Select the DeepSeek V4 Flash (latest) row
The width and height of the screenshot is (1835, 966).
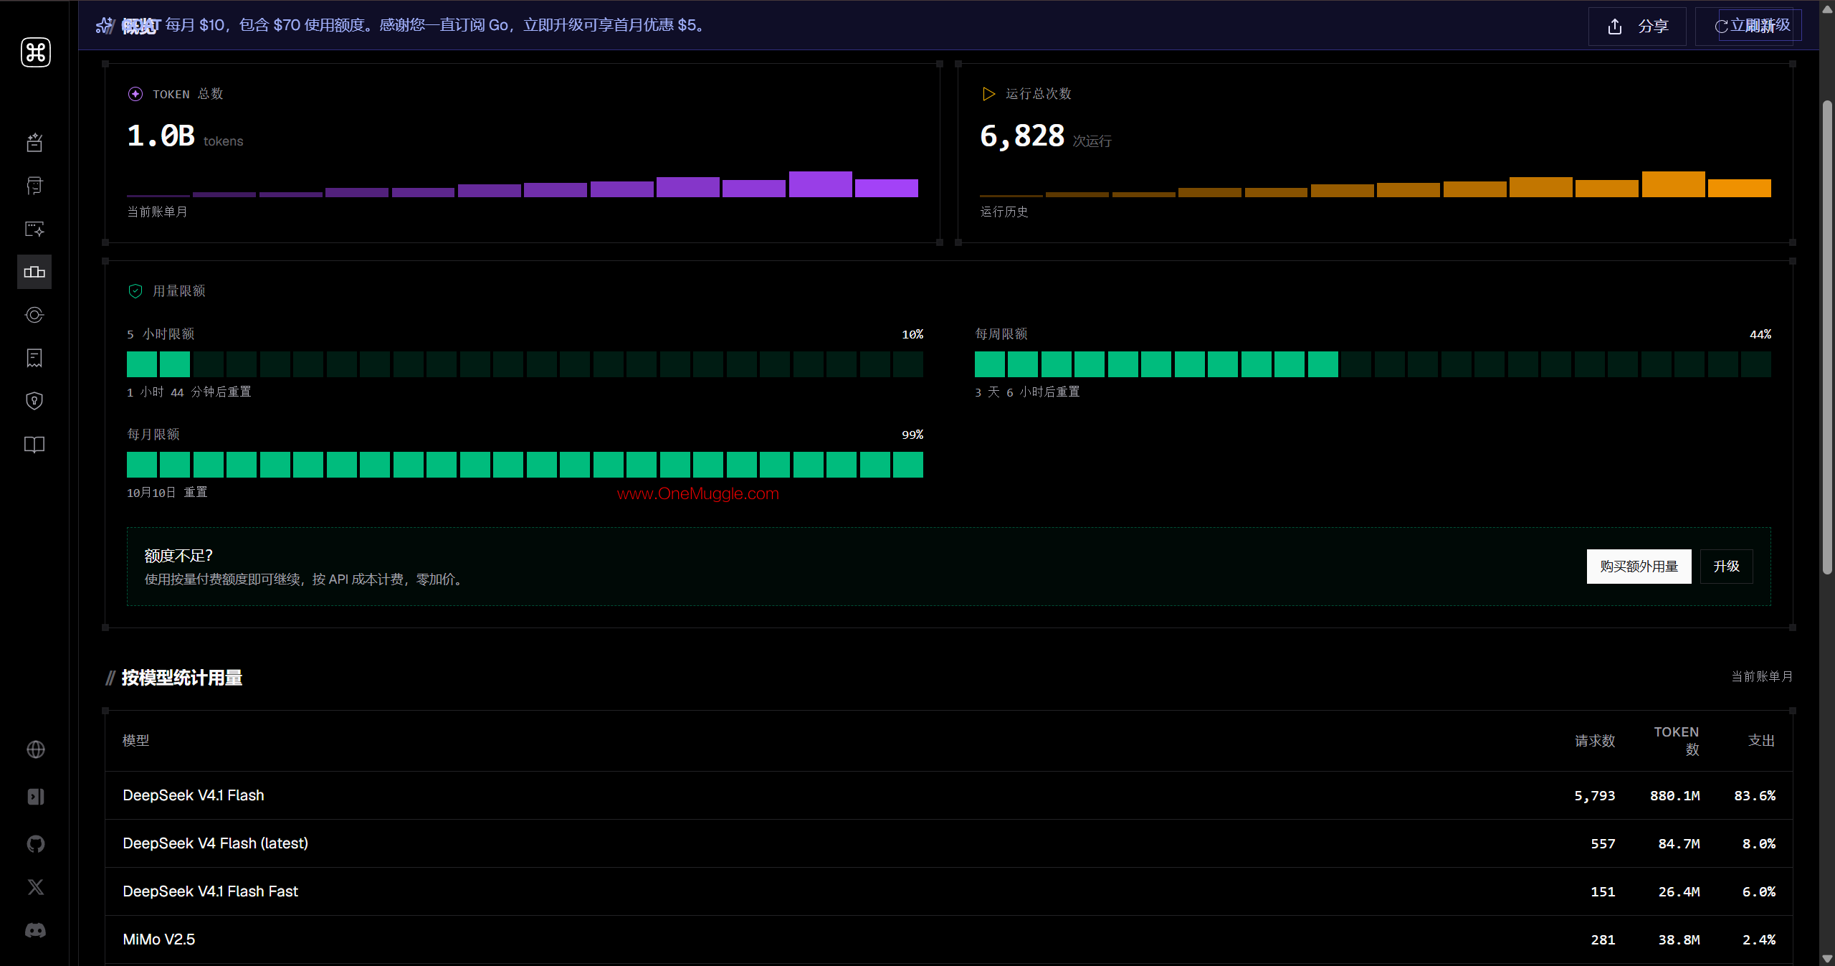pyautogui.click(x=949, y=843)
